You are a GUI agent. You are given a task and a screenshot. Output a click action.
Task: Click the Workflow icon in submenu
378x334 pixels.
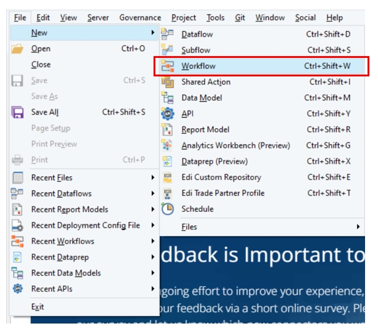click(x=168, y=66)
